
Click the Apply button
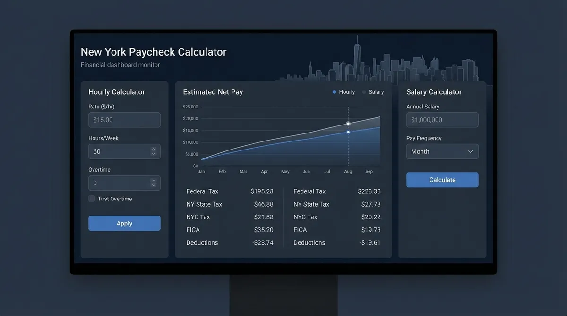pyautogui.click(x=124, y=223)
